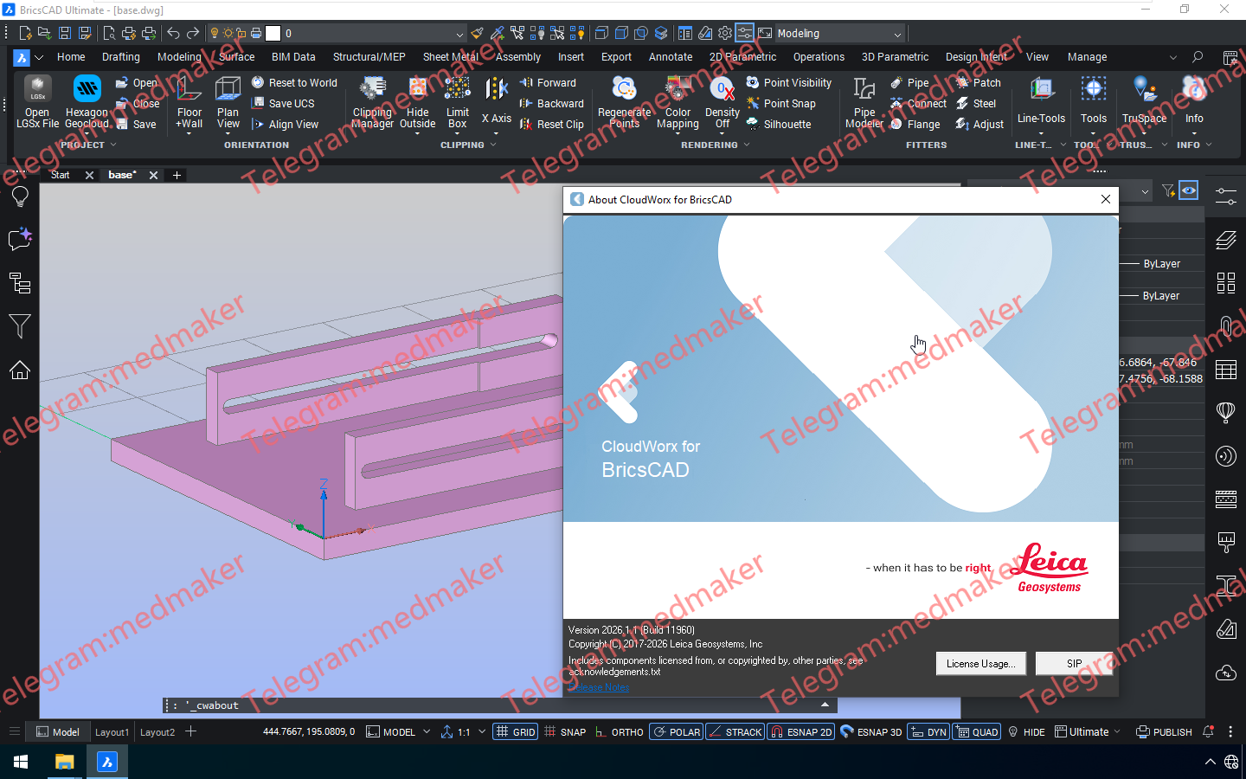The width and height of the screenshot is (1246, 779).
Task: Click the undo arrow in quick access toolbar
Action: click(x=173, y=33)
